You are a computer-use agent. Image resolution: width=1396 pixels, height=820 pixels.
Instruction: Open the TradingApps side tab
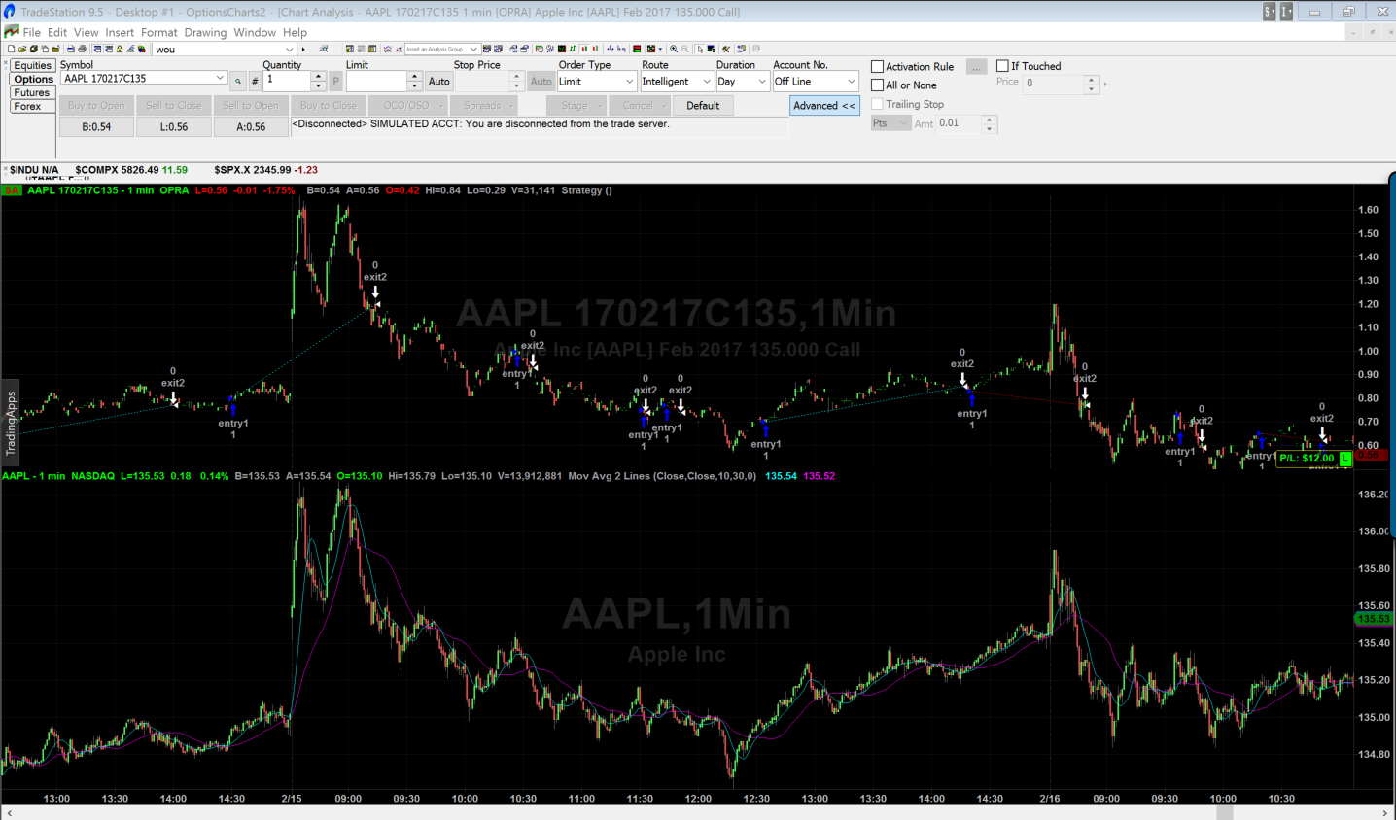point(11,423)
